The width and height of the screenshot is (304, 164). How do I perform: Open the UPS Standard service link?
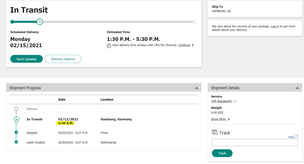[x=222, y=101]
